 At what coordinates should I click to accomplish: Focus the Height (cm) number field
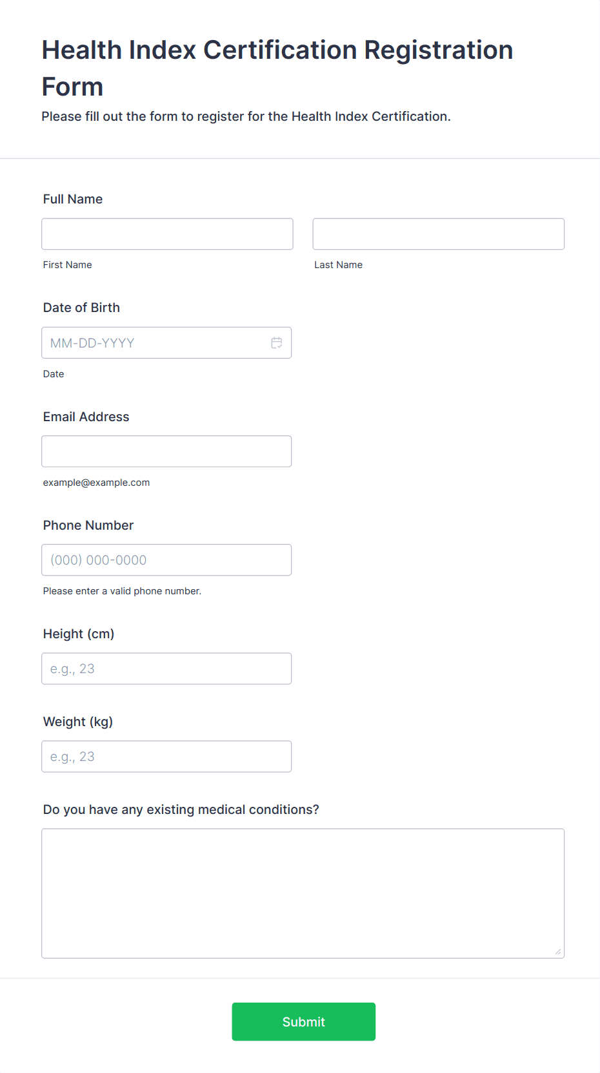pos(166,669)
